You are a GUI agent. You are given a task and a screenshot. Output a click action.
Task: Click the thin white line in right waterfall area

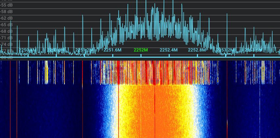coord(260,105)
